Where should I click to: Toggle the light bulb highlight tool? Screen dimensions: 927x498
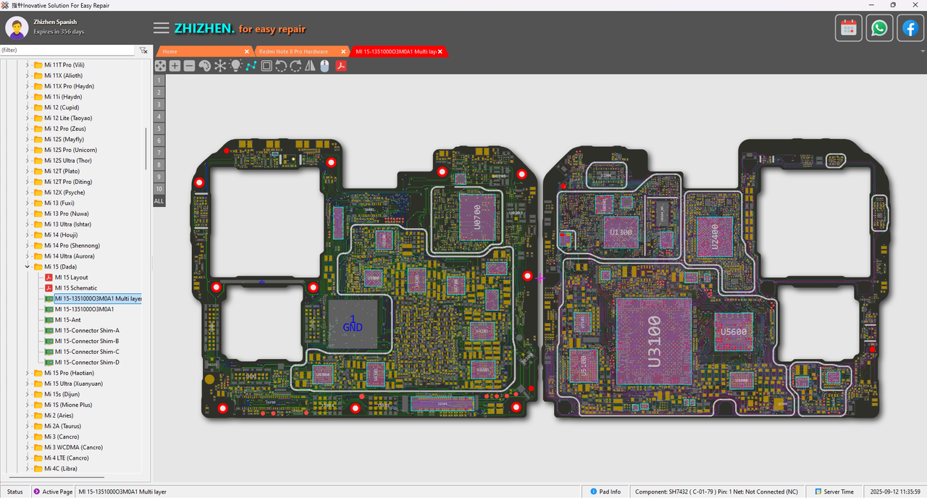click(235, 66)
